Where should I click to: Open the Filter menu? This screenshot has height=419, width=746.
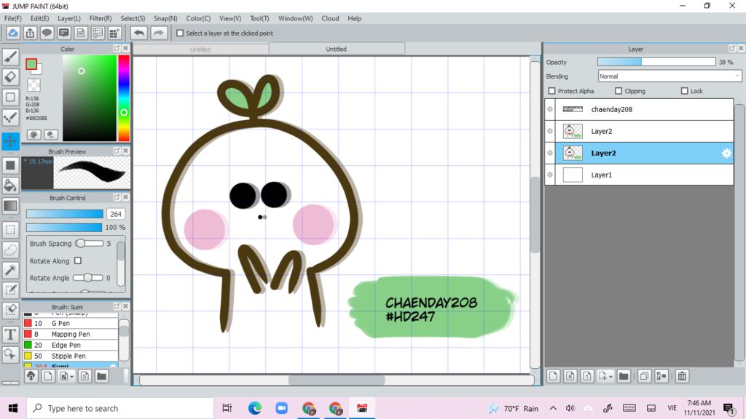pyautogui.click(x=101, y=18)
